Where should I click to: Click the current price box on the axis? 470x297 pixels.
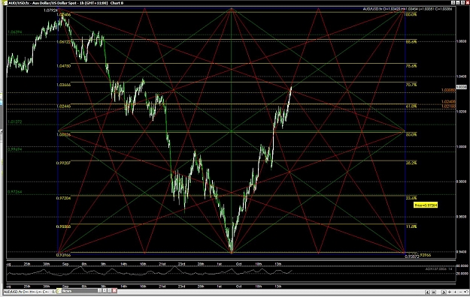coord(461,87)
